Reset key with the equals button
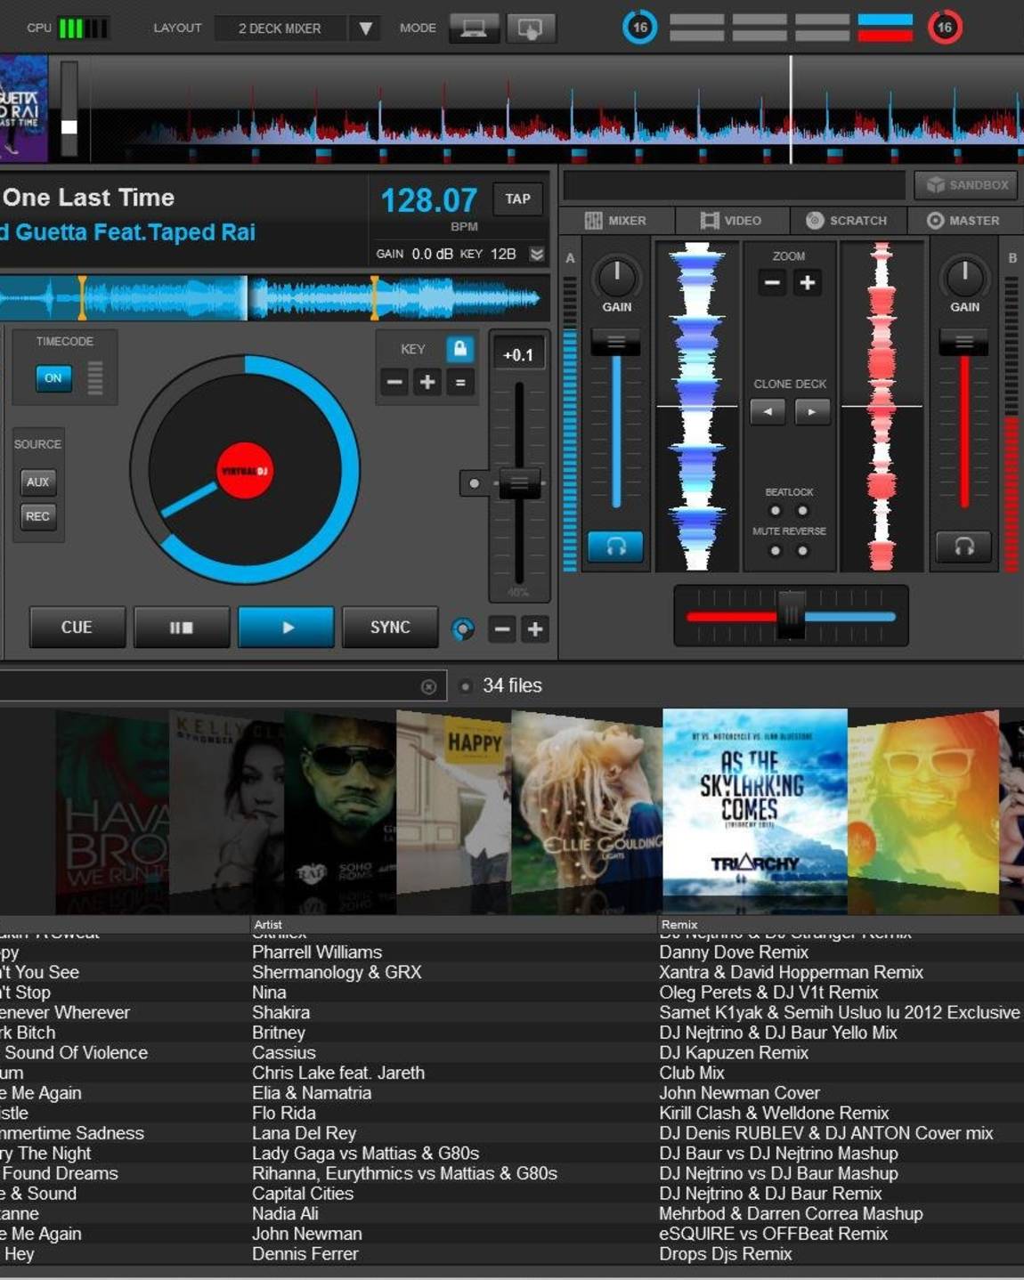Viewport: 1024px width, 1280px height. coord(460,383)
